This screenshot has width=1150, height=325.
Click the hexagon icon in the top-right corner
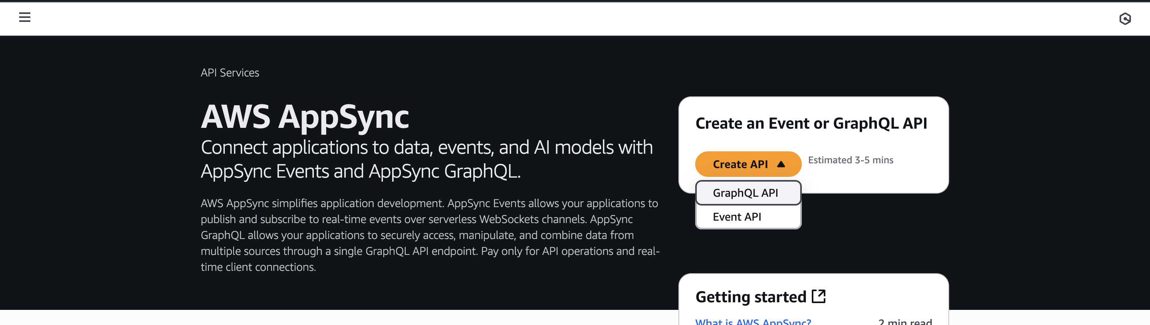point(1124,18)
